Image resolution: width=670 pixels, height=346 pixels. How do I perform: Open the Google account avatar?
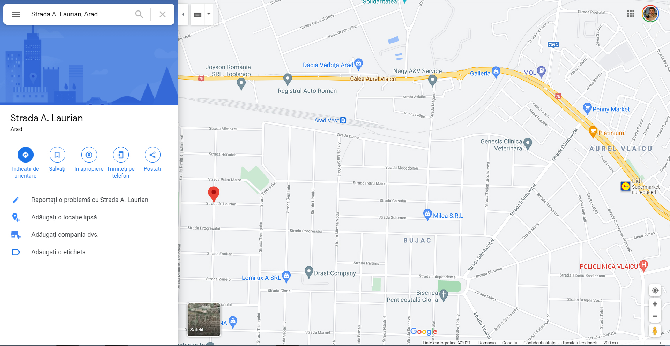(x=650, y=14)
